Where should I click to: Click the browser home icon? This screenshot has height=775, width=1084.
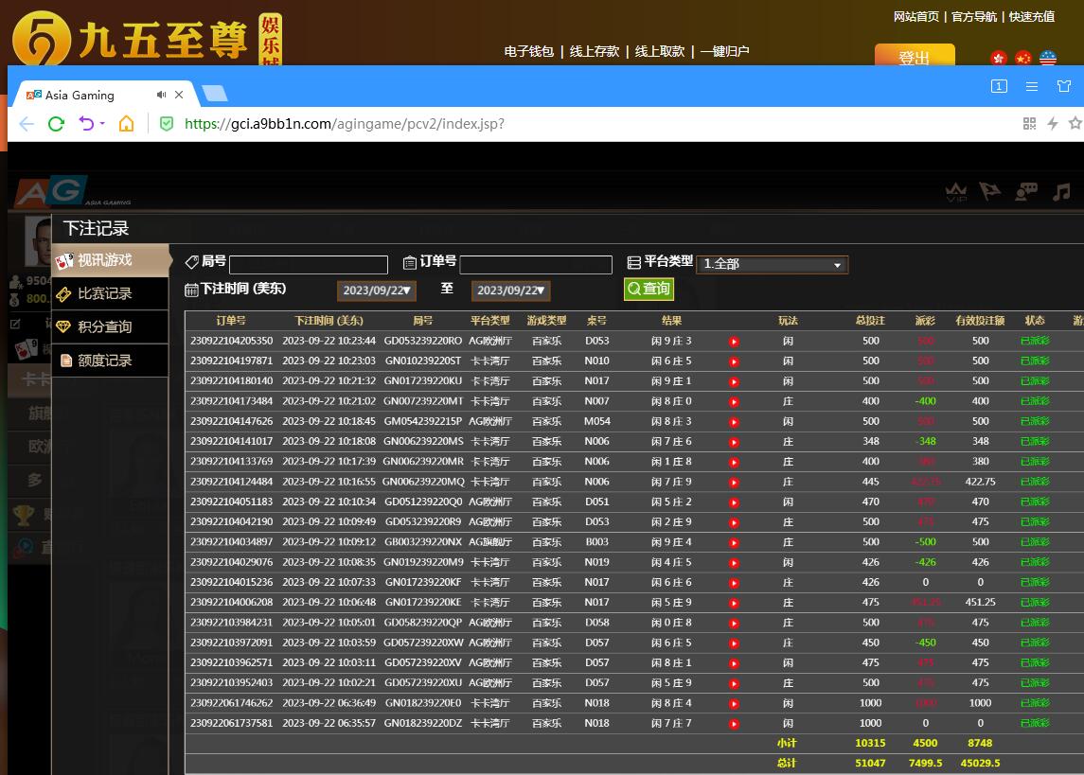tap(126, 124)
